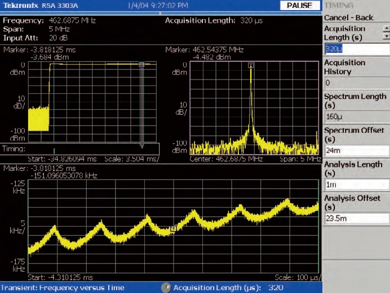Screen dimensions: 390x293
Task: Edit the Spectrum Offset field showing 24m
Action: pyautogui.click(x=356, y=150)
